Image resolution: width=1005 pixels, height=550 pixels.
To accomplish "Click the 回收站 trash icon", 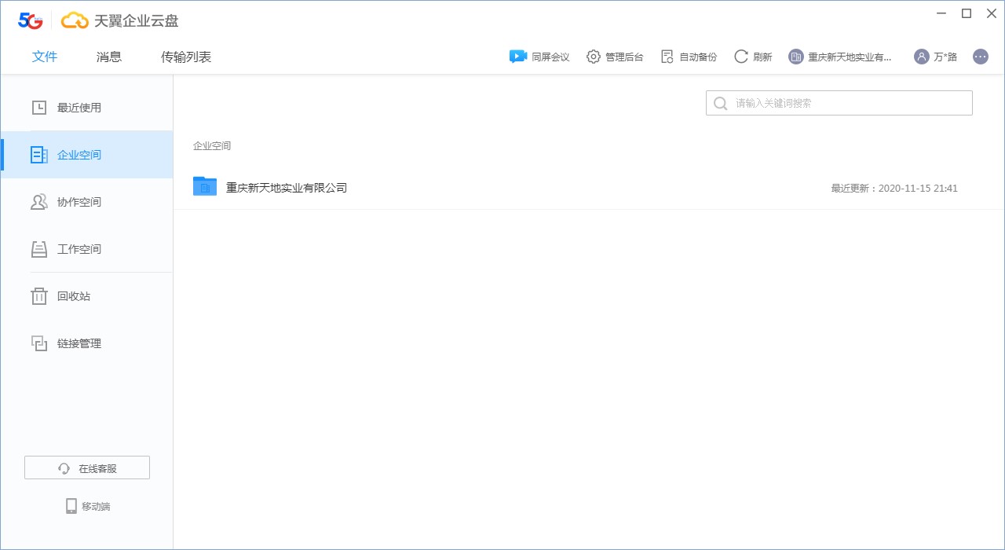I will [39, 296].
